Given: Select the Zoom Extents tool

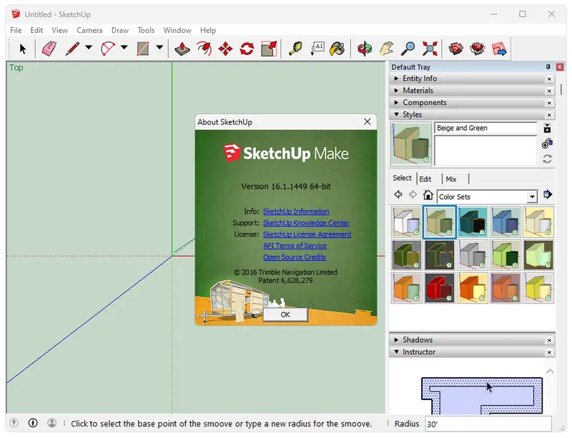Looking at the screenshot, I should [430, 49].
